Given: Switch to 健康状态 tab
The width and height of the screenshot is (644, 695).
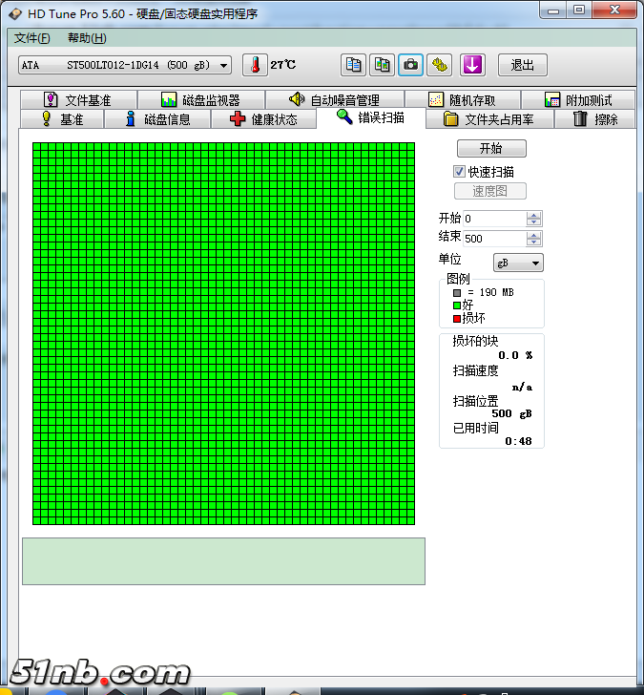Looking at the screenshot, I should (x=264, y=119).
